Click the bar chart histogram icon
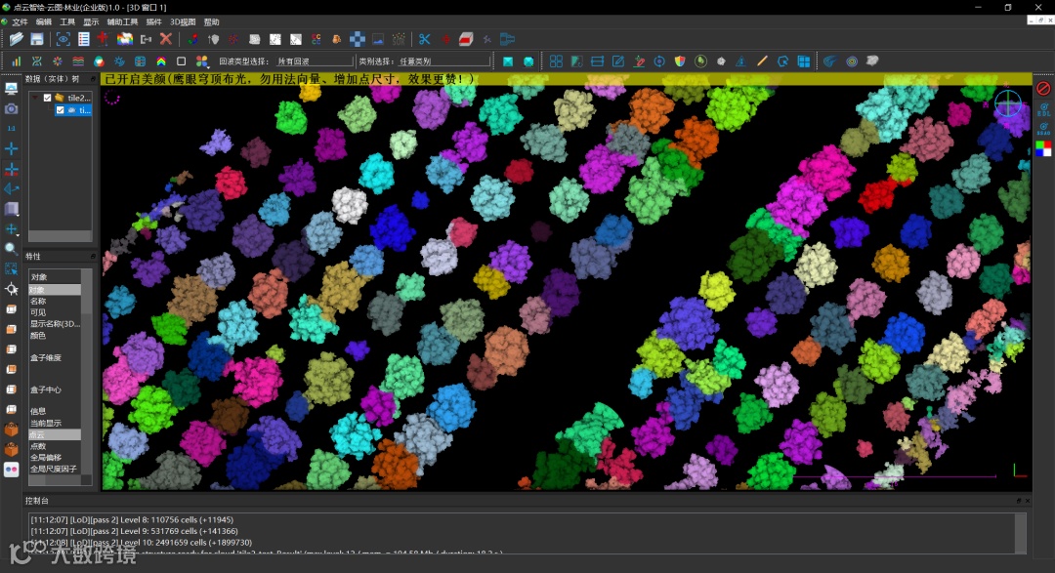1055x573 pixels. pyautogui.click(x=17, y=61)
